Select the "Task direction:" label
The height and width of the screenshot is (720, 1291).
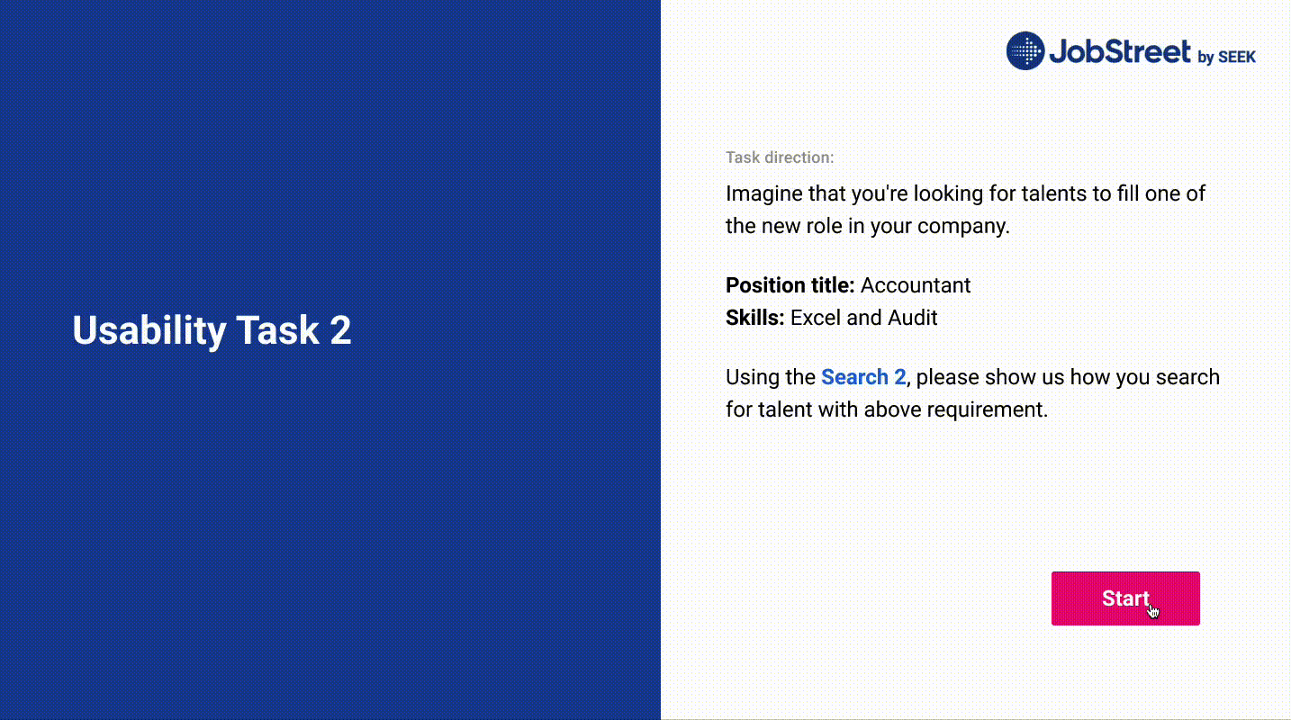pos(780,157)
